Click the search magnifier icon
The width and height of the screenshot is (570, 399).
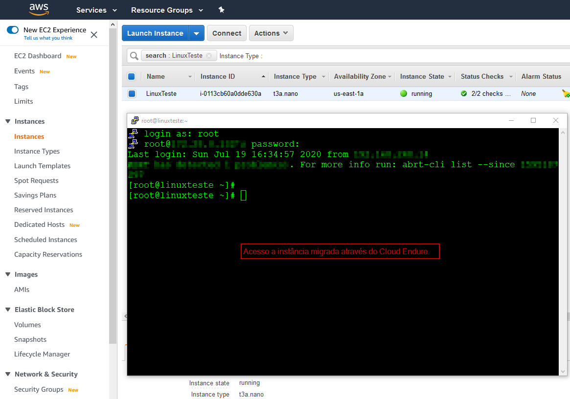(134, 56)
